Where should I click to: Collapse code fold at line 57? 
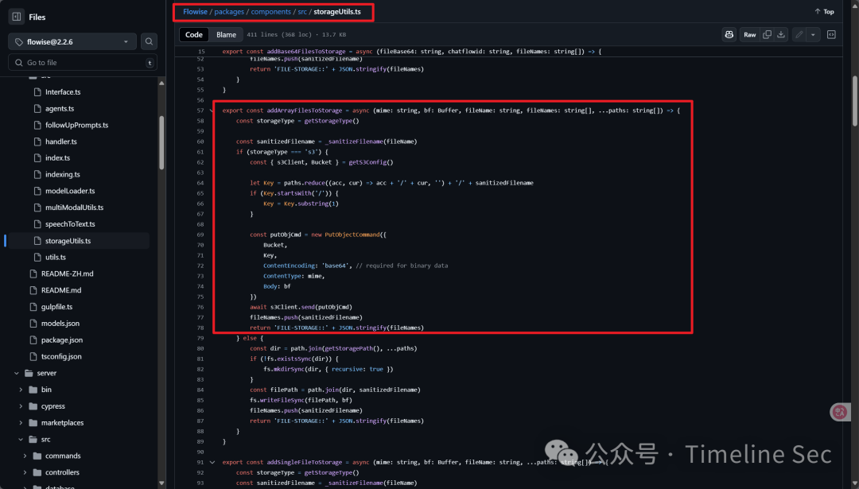tap(212, 111)
